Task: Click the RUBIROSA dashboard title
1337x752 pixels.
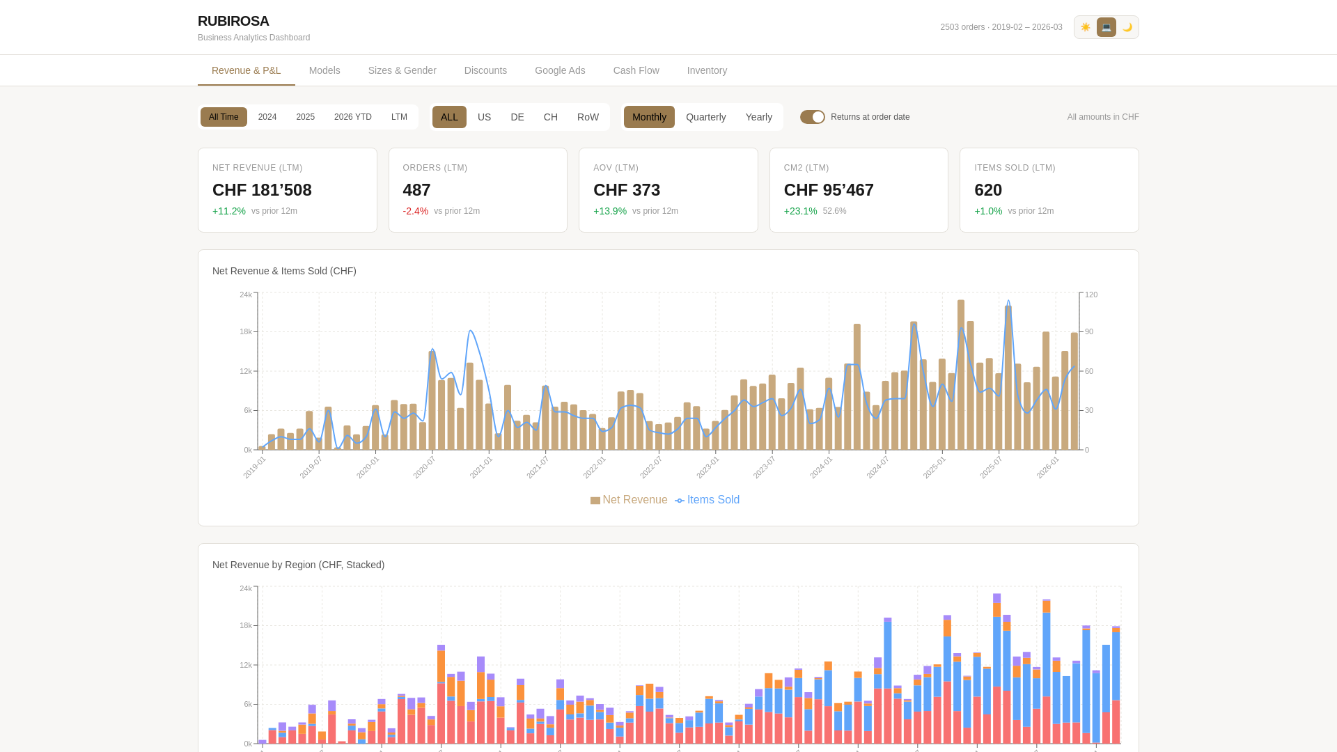Action: tap(233, 22)
